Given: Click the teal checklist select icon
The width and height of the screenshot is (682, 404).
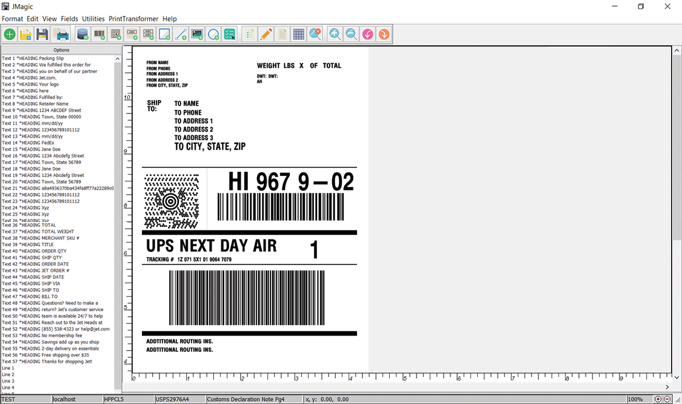Looking at the screenshot, I should pos(230,34).
